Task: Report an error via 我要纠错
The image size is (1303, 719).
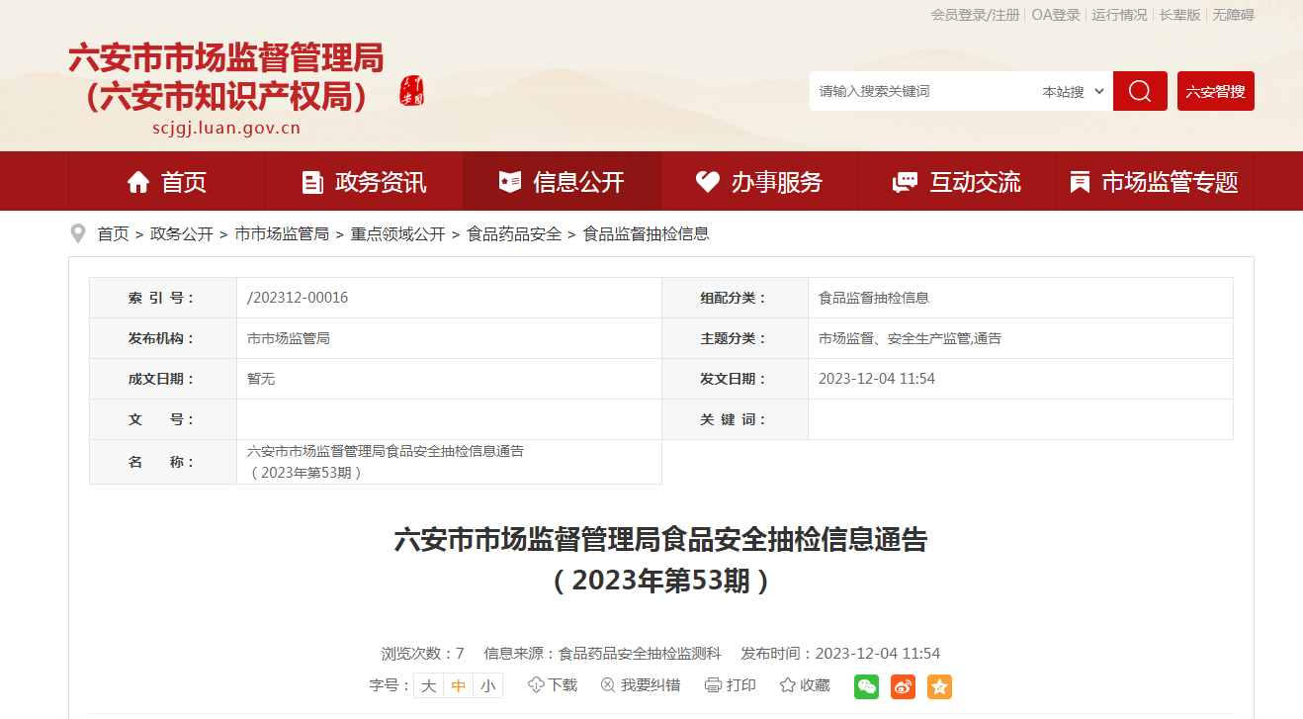Action: 640,685
